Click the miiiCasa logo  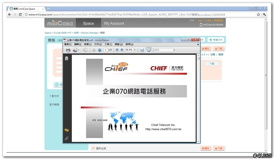(60, 23)
